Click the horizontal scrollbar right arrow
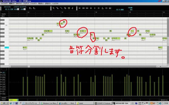This screenshot has height=105, width=169. point(157,67)
